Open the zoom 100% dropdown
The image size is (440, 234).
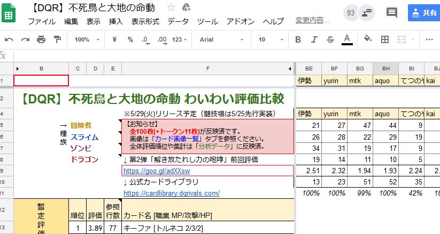point(87,40)
